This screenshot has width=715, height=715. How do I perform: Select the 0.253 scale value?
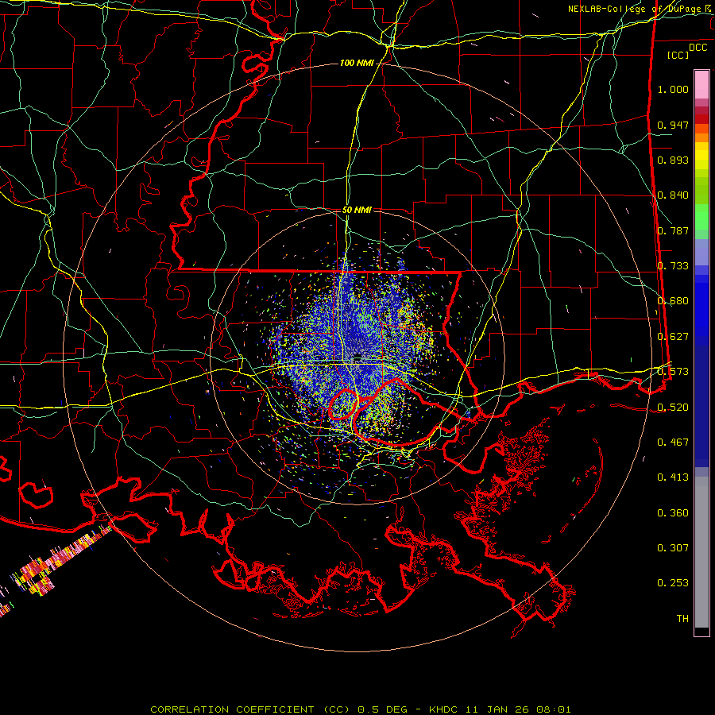pyautogui.click(x=673, y=583)
